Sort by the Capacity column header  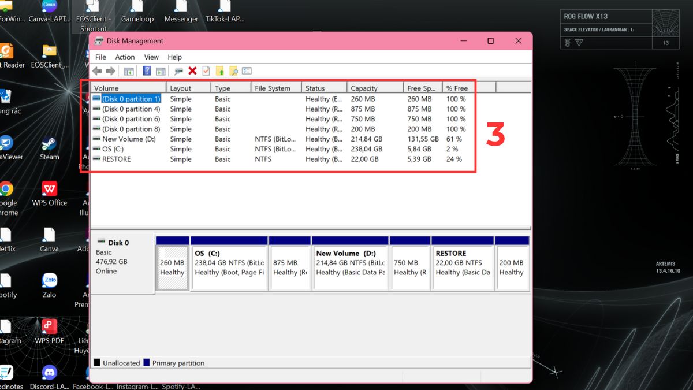(x=364, y=88)
